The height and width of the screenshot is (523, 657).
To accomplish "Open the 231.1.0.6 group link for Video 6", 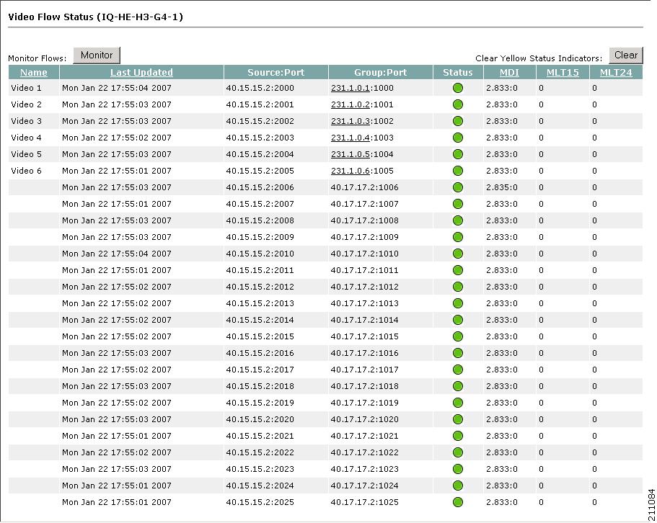I will tap(351, 171).
